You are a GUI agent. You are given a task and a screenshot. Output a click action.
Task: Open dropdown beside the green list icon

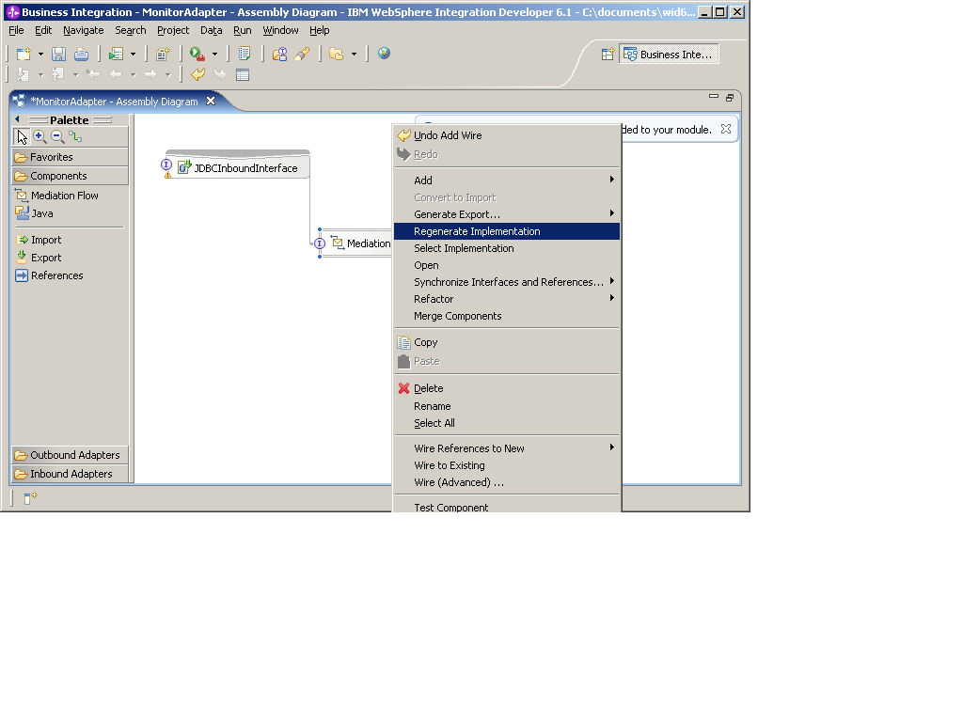(133, 54)
